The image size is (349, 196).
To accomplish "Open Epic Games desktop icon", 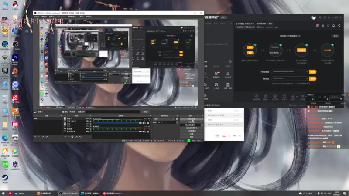I will tap(5, 71).
